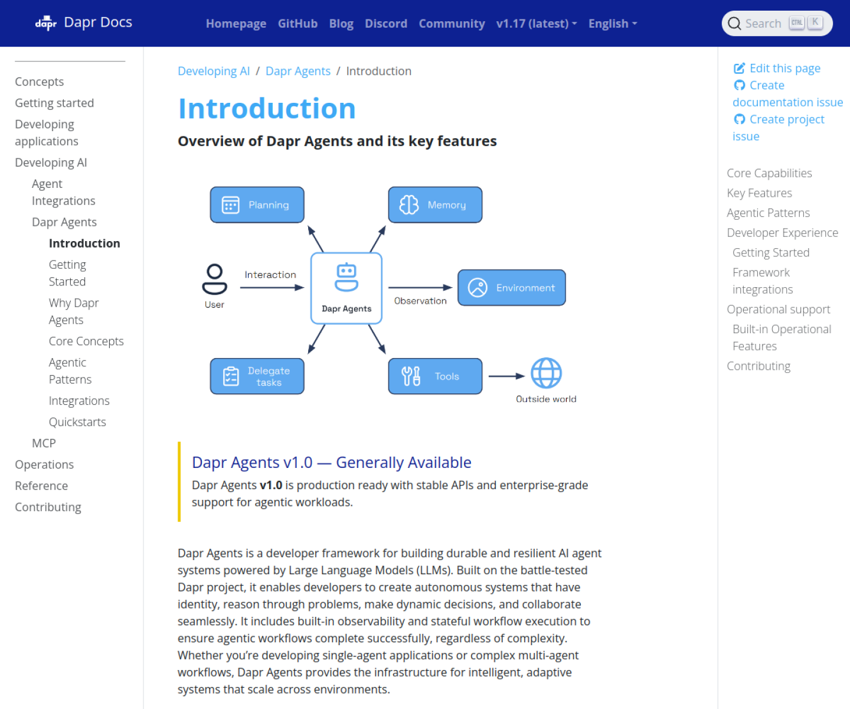
Task: Jump to Getting Started in page contents
Action: (771, 253)
